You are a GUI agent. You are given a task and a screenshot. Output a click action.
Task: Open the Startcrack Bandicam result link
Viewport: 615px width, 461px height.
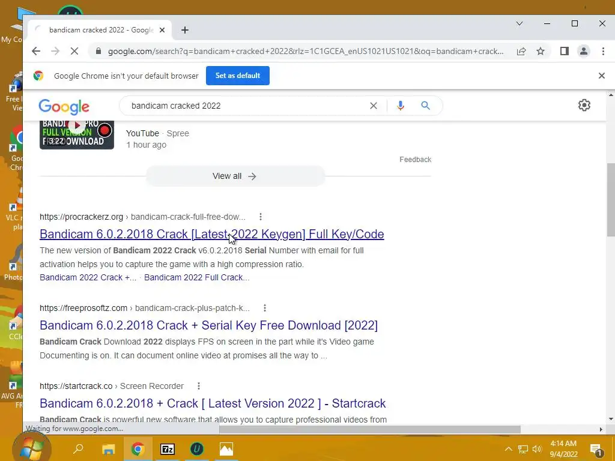pos(213,403)
